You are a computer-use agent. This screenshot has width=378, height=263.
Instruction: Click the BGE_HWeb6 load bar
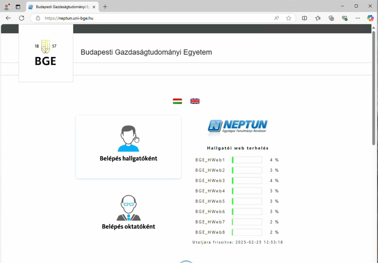pos(247,212)
